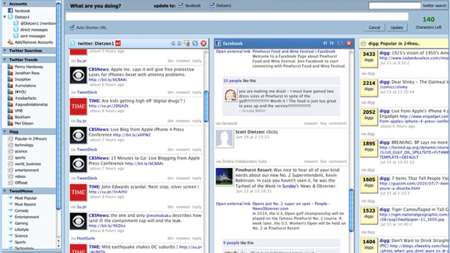Viewport: 450px width, 253px height.
Task: Open the #zodiacfacts trend
Action: 25,98
